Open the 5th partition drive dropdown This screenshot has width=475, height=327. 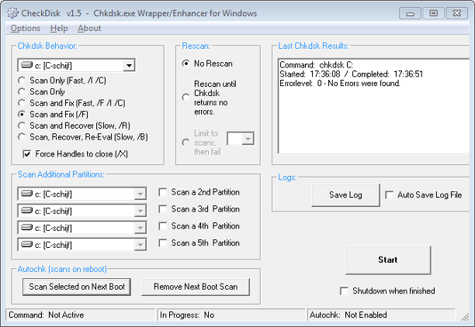pyautogui.click(x=140, y=245)
